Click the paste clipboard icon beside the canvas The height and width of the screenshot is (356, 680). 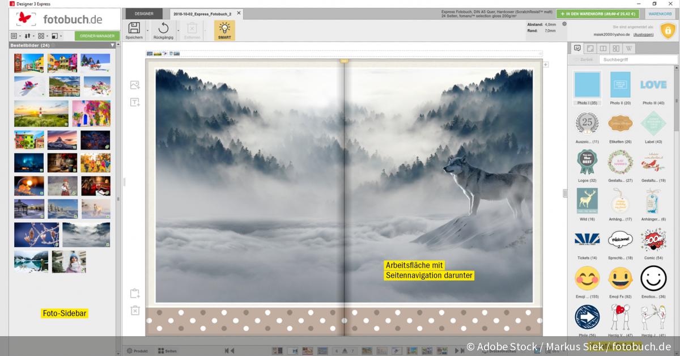coord(135,294)
